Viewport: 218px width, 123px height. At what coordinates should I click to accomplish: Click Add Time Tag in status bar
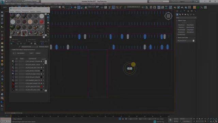[160, 122]
